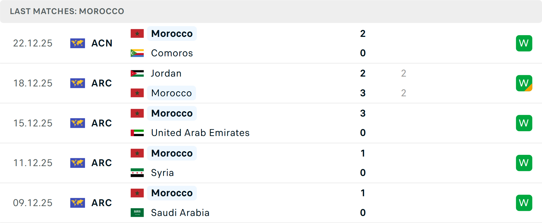The width and height of the screenshot is (542, 223).
Task: Click the 15.12.25 match date
Action: click(x=33, y=123)
